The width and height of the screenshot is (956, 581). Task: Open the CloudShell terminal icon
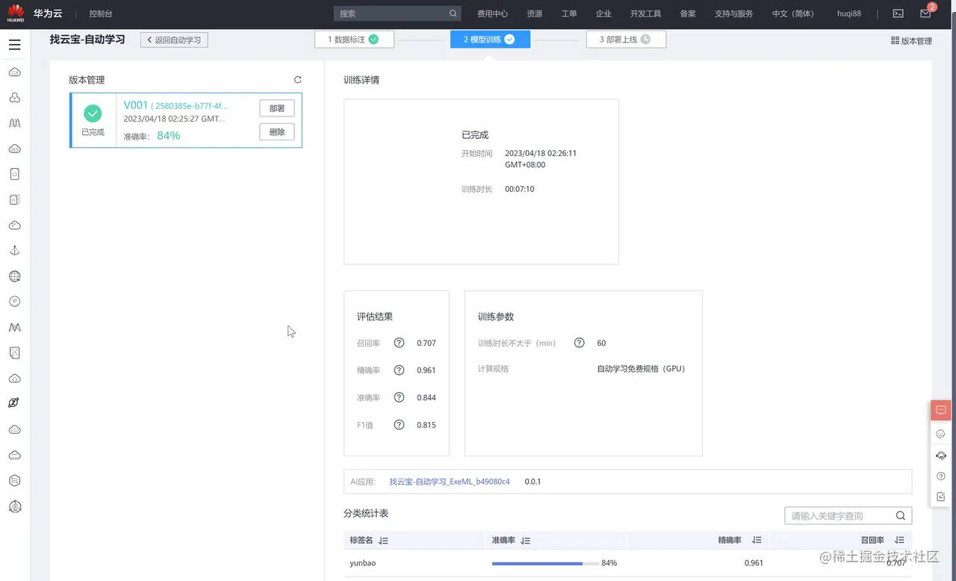point(898,13)
